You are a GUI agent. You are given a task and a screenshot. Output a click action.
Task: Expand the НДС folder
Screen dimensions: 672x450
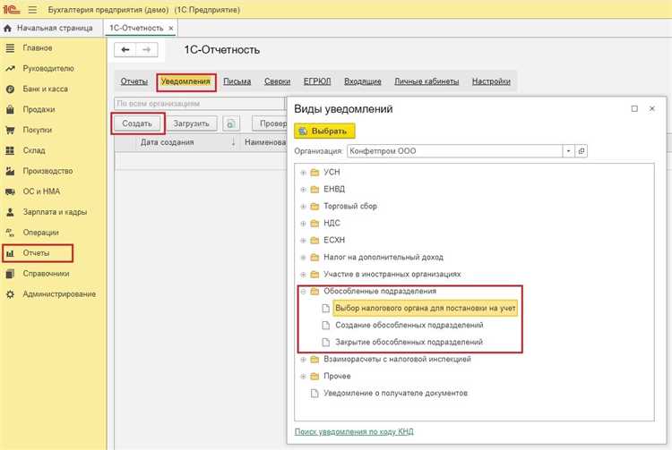coord(303,224)
